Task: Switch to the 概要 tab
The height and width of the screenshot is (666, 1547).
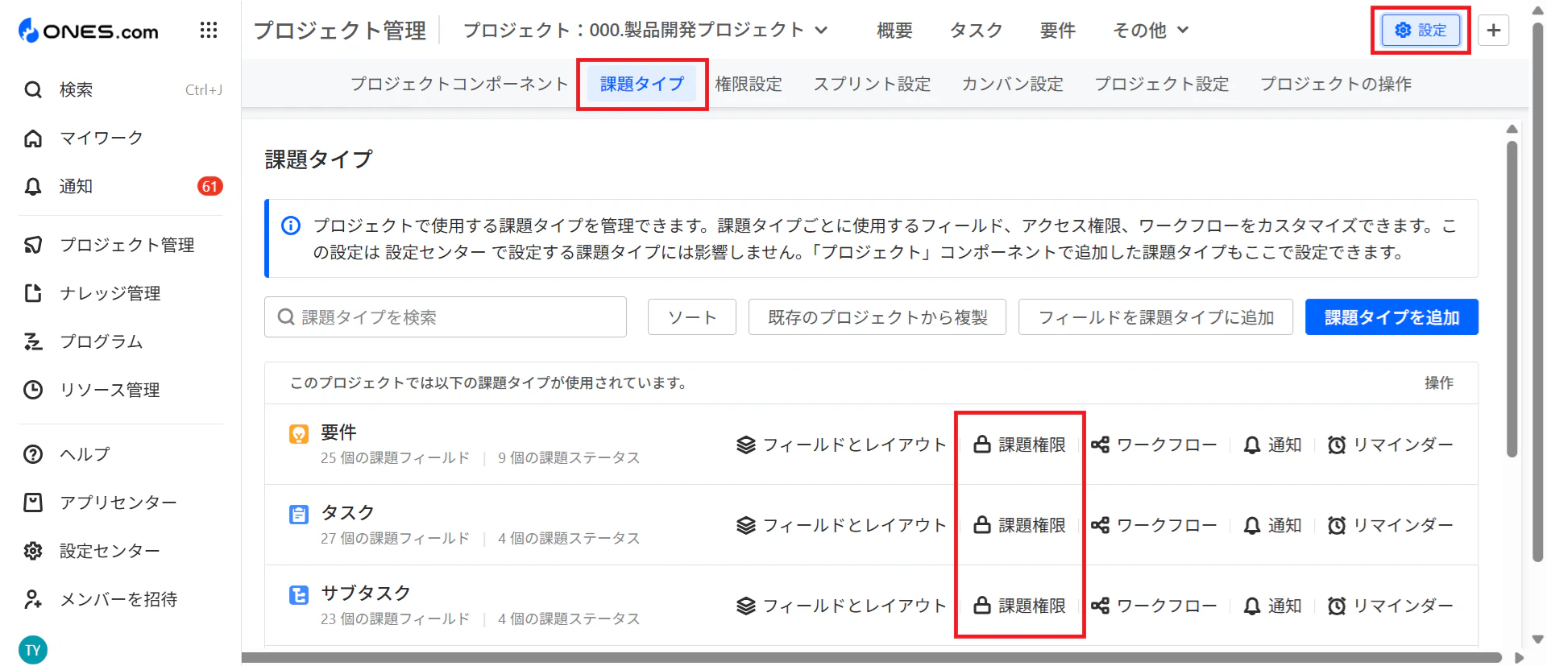Action: coord(894,30)
